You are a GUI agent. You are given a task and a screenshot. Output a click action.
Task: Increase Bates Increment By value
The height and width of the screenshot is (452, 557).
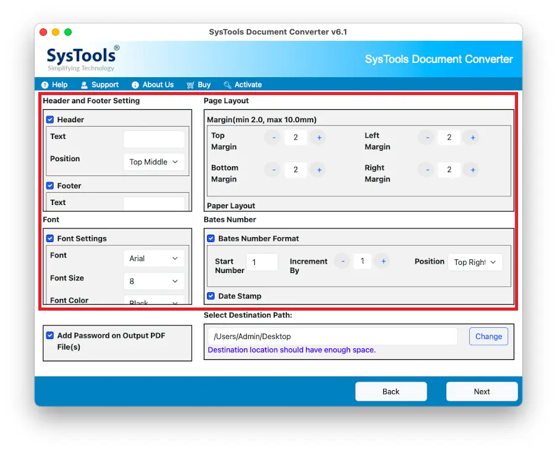(x=383, y=261)
